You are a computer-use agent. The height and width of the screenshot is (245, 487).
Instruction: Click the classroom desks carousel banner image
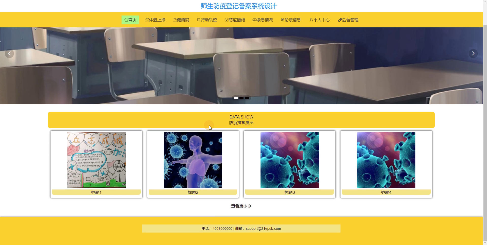(x=241, y=66)
